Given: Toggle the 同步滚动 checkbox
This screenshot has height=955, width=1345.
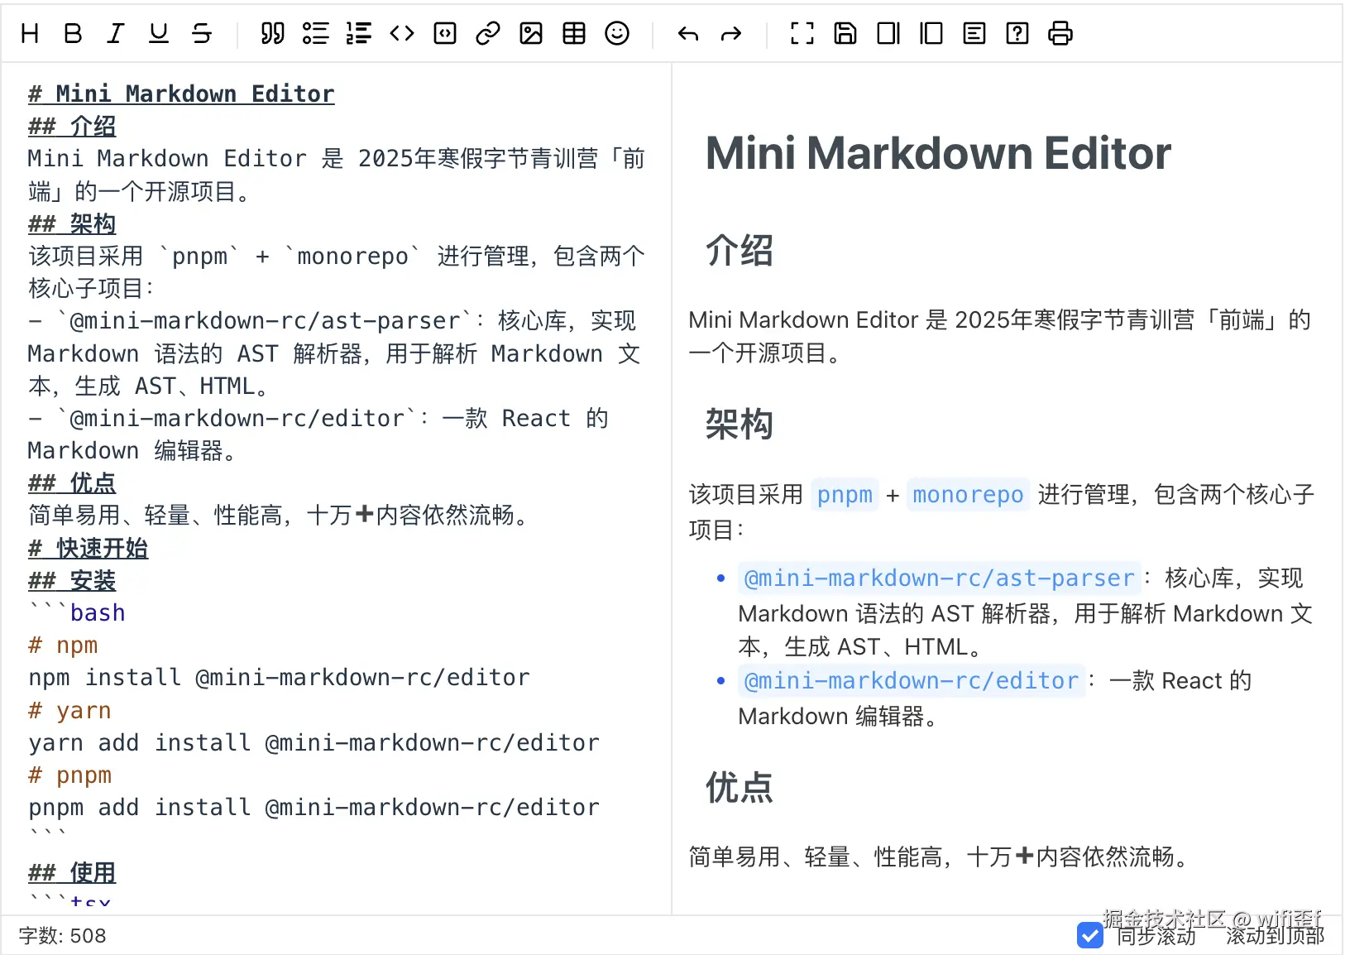Looking at the screenshot, I should pyautogui.click(x=1090, y=935).
